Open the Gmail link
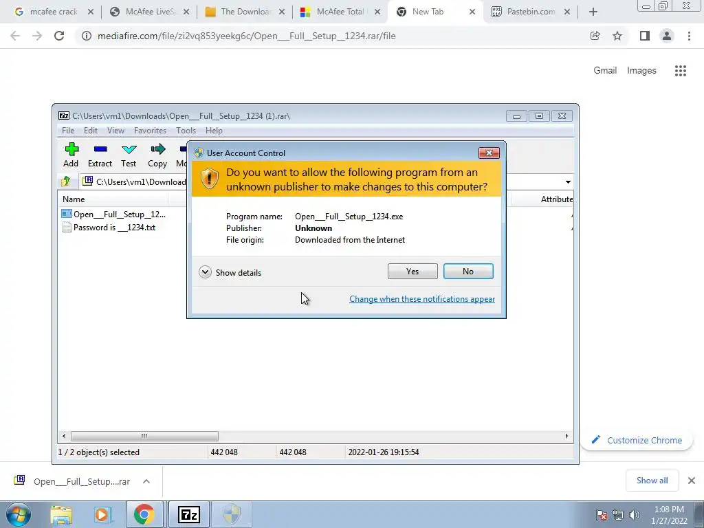 [605, 71]
